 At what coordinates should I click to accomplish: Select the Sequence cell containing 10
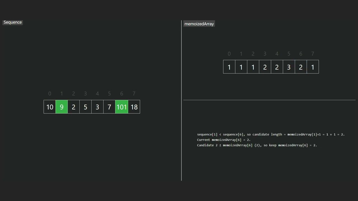point(50,107)
